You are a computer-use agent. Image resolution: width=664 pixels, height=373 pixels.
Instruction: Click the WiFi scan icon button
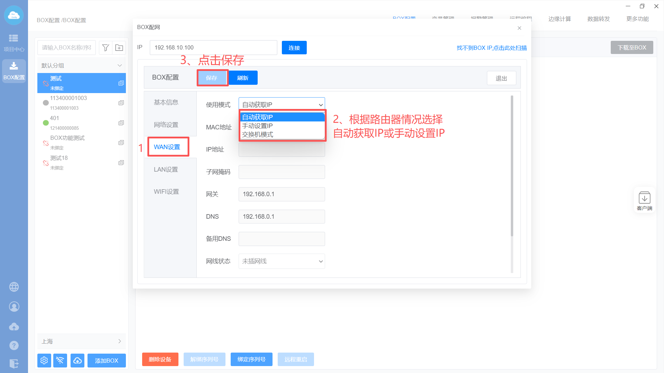pos(60,361)
